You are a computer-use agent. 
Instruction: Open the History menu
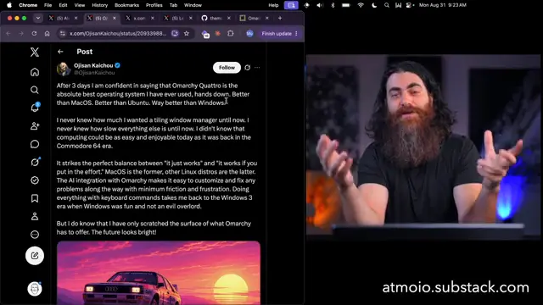click(x=100, y=5)
